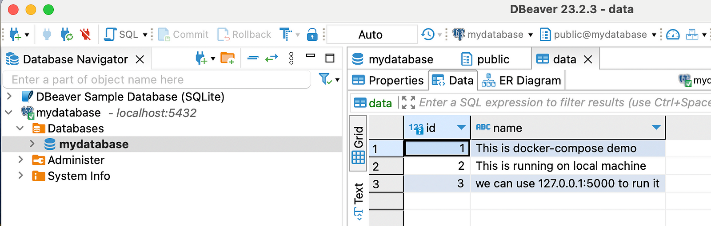Click the SQL filter expression field

pyautogui.click(x=564, y=102)
